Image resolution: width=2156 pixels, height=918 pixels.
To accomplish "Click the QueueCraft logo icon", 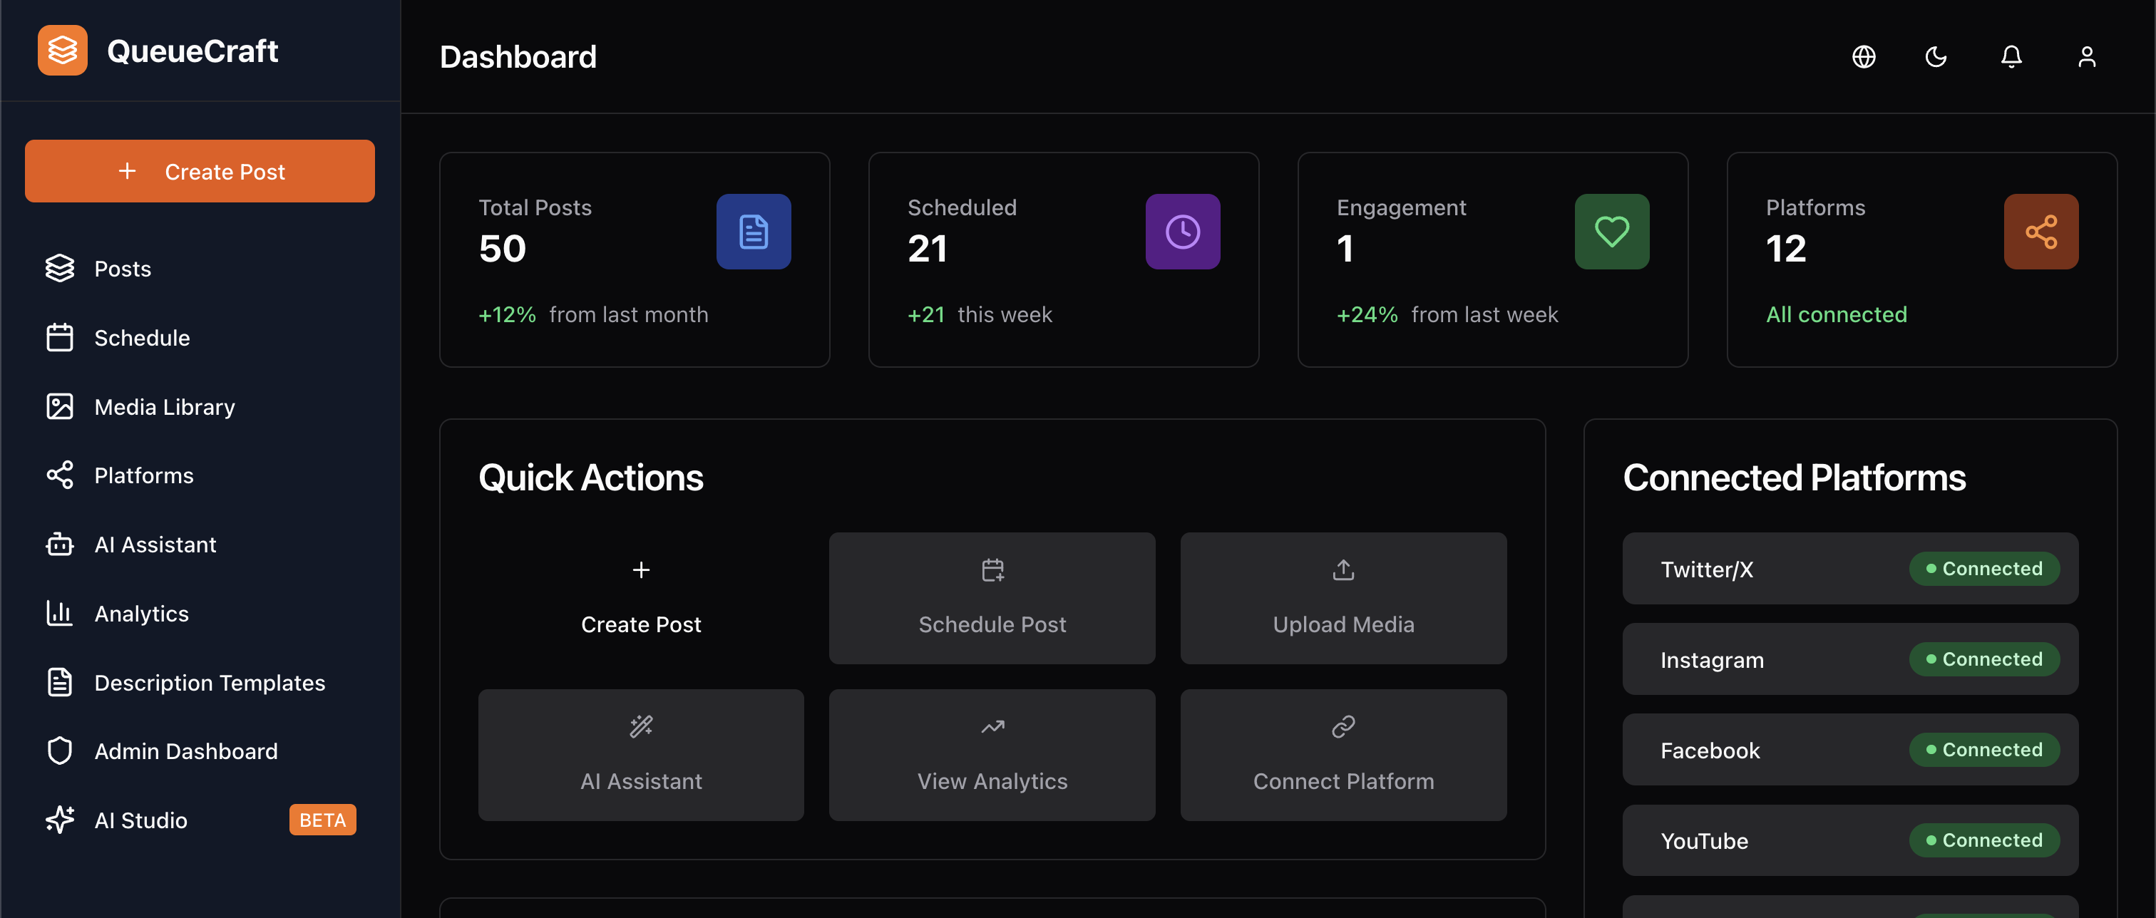I will tap(63, 50).
